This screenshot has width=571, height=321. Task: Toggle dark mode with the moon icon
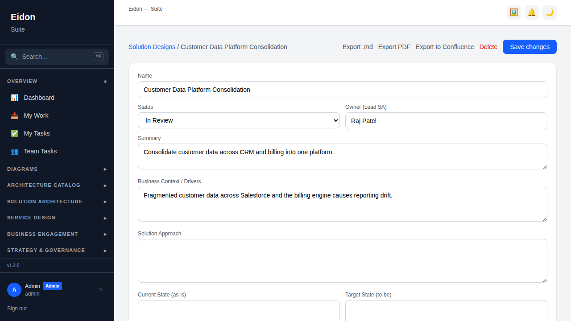550,12
